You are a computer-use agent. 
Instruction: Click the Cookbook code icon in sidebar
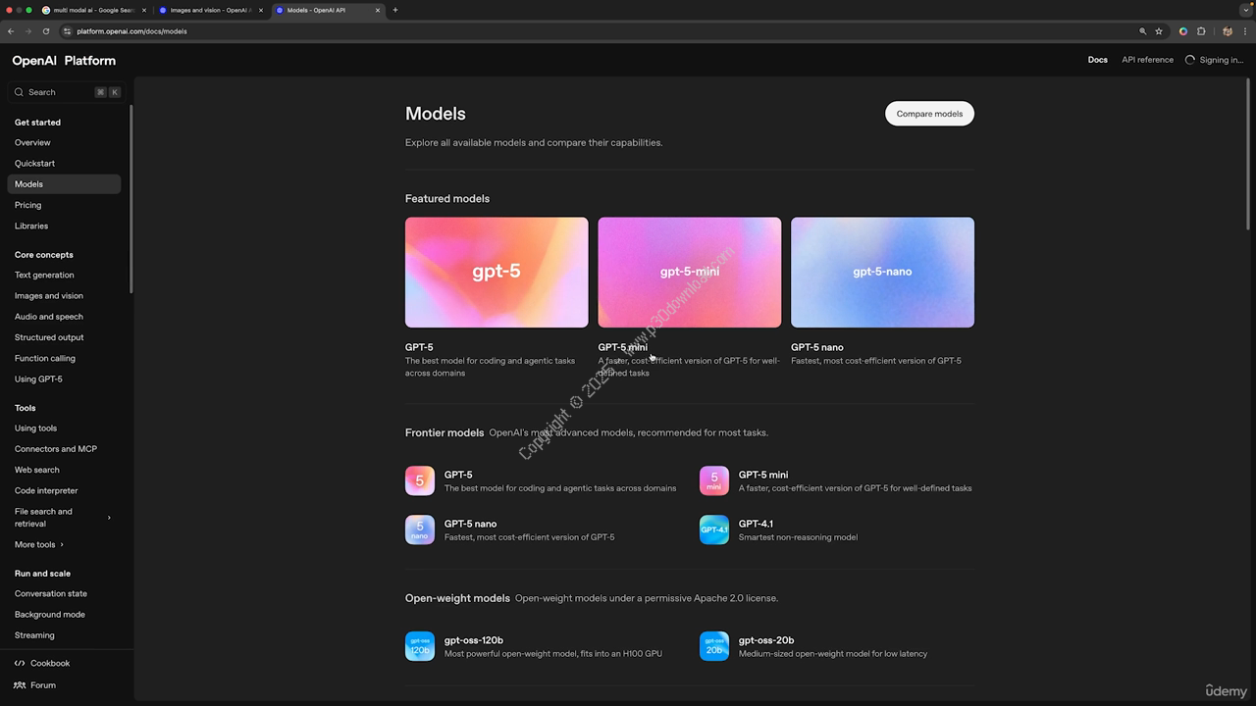(x=20, y=664)
